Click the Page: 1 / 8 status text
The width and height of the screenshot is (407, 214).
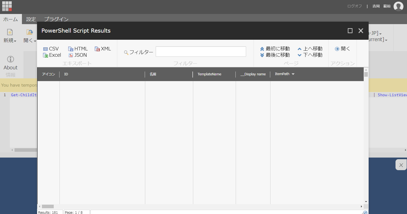74,212
